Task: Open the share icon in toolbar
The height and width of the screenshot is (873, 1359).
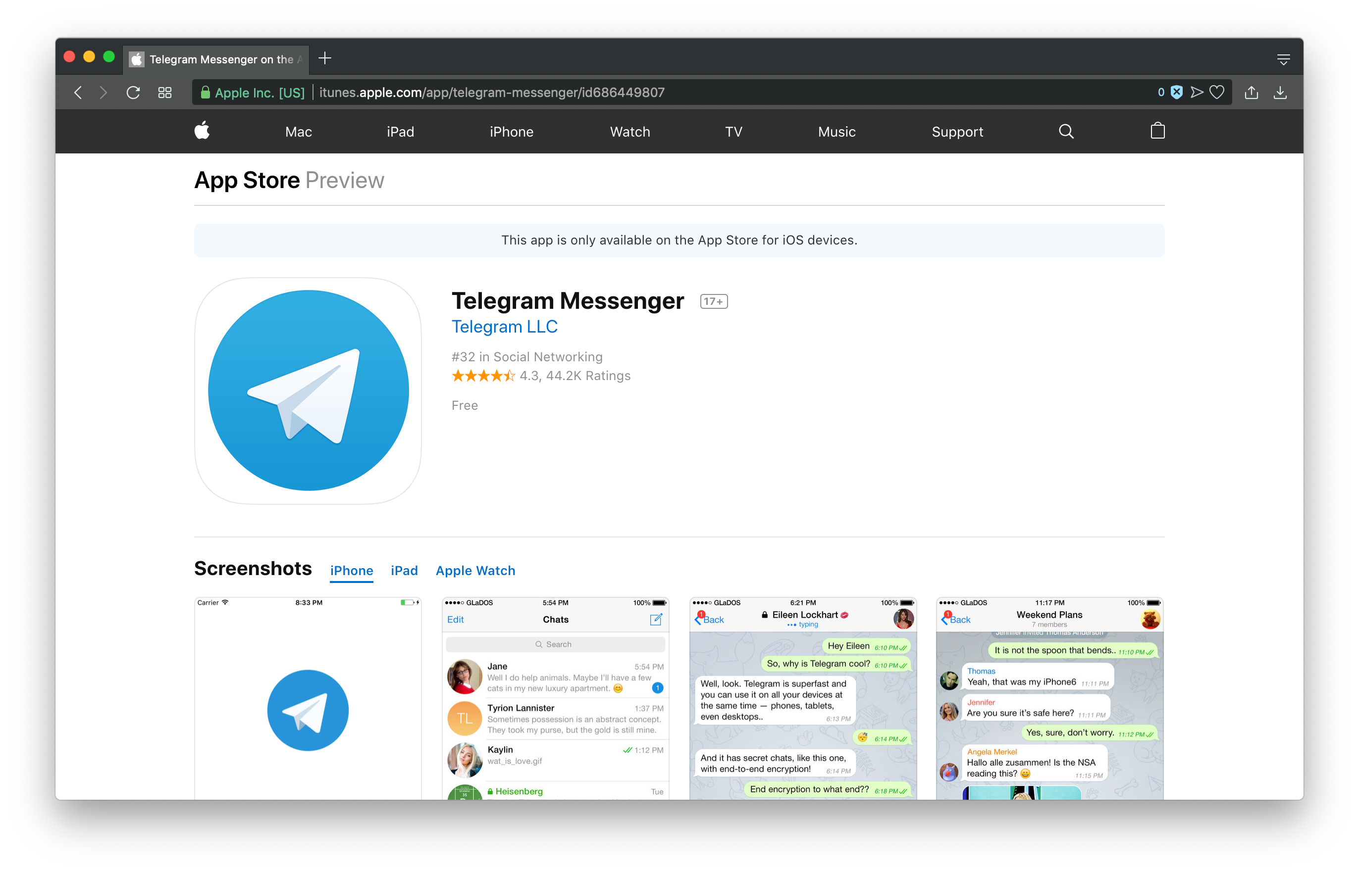Action: [1251, 93]
